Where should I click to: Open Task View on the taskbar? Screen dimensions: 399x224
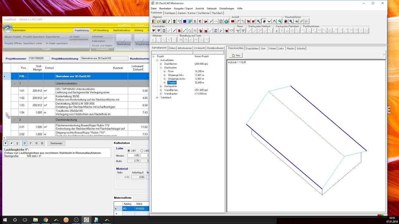(25, 220)
